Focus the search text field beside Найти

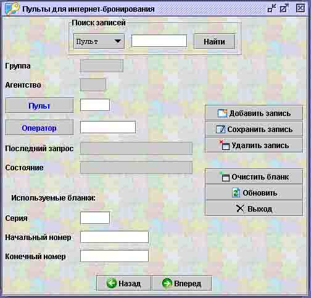click(x=159, y=41)
